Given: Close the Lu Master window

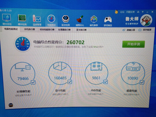Looking at the screenshot, I should (x=152, y=12).
